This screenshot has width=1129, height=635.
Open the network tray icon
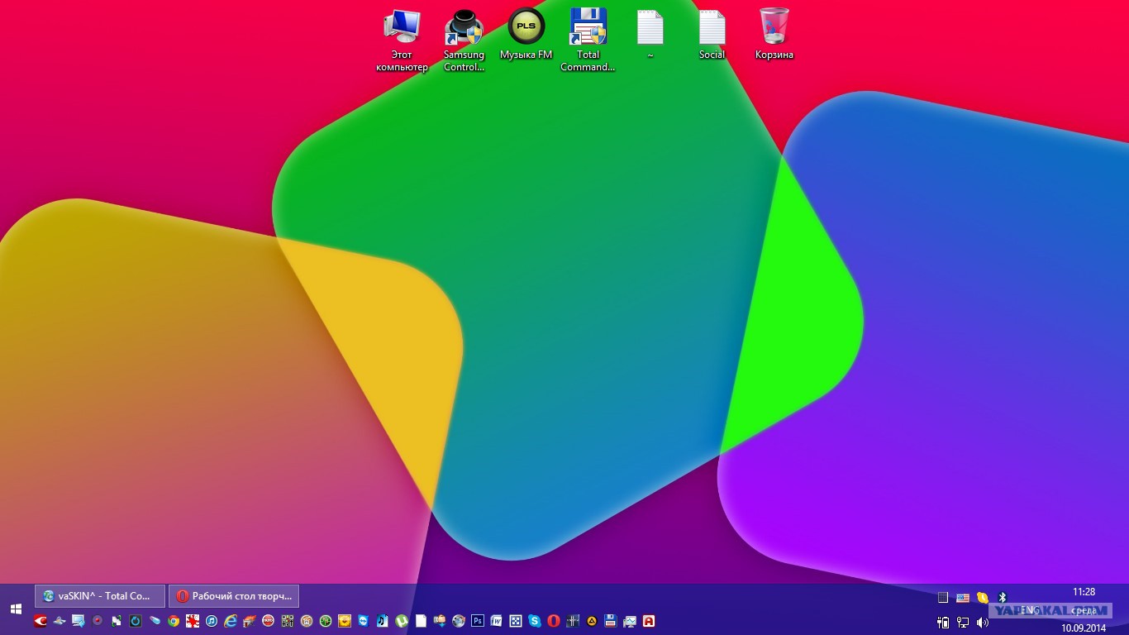point(963,622)
